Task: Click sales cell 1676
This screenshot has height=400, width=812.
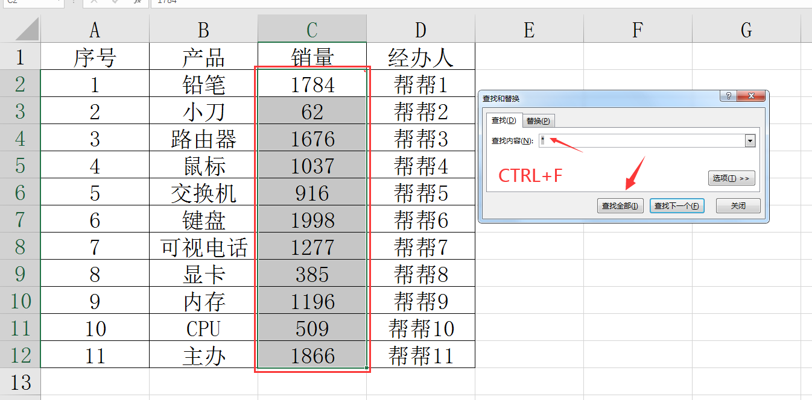Action: click(x=312, y=137)
